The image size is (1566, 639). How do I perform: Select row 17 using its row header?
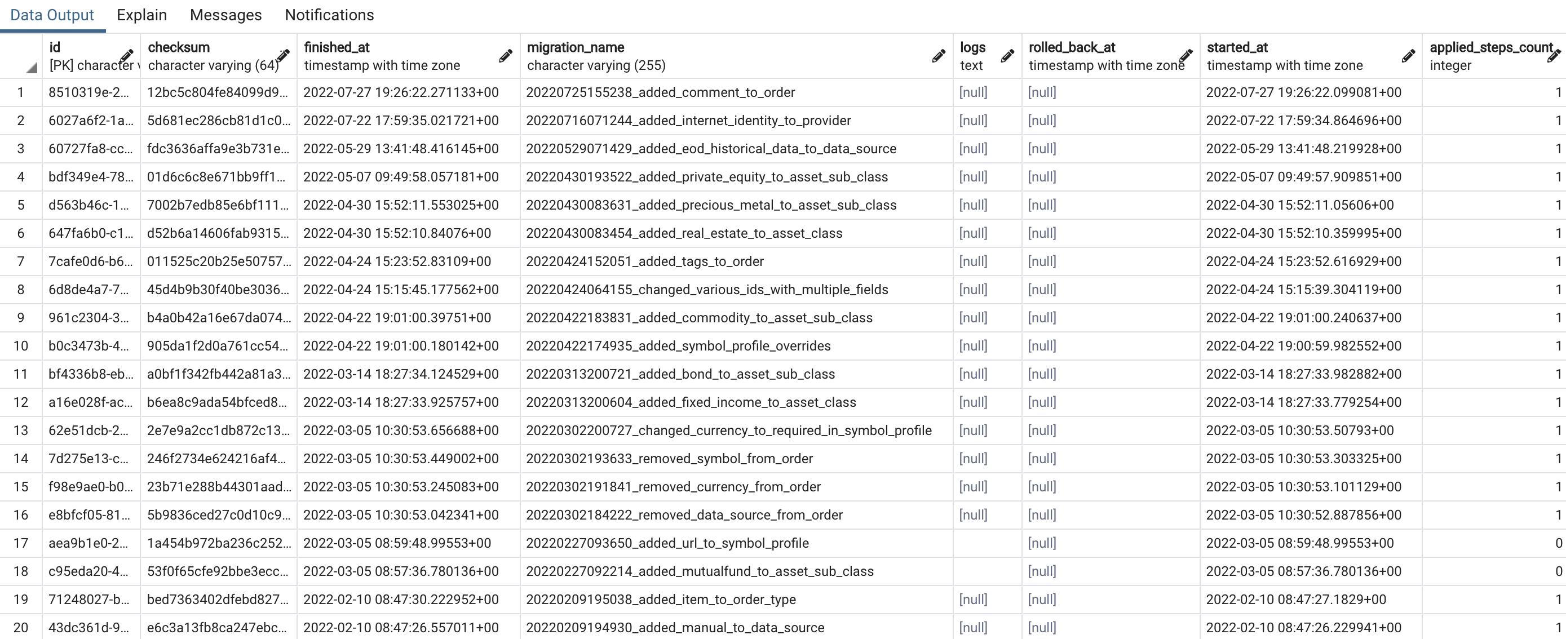pos(21,543)
